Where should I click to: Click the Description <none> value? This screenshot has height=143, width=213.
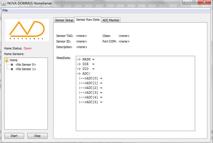coord(82,47)
